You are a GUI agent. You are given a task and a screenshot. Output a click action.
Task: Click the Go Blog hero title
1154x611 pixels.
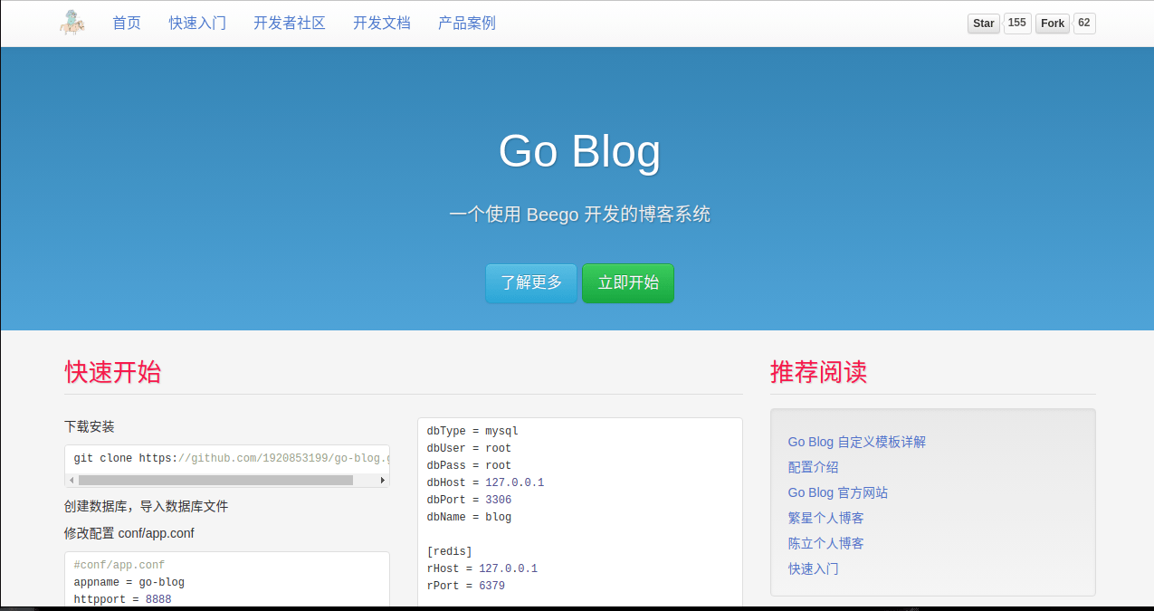579,151
